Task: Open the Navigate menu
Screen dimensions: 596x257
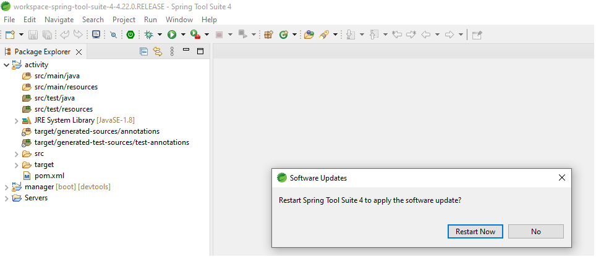Action: click(x=59, y=19)
